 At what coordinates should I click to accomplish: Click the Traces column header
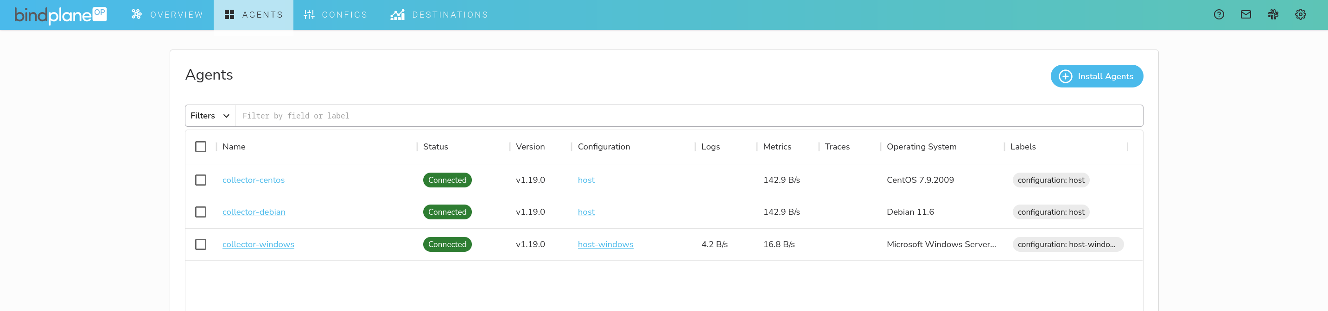pyautogui.click(x=837, y=147)
